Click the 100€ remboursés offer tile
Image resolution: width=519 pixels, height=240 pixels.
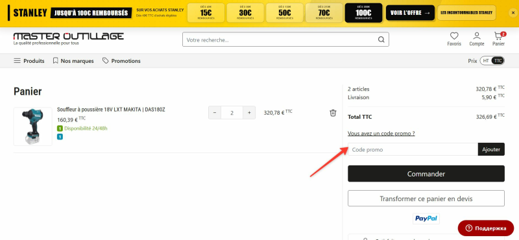[363, 13]
